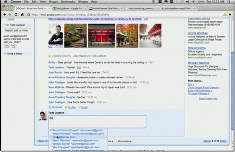The width and height of the screenshot is (235, 152).
Task: Select Aaron Neinstein autocomplete suggestion
Action: tap(78, 140)
